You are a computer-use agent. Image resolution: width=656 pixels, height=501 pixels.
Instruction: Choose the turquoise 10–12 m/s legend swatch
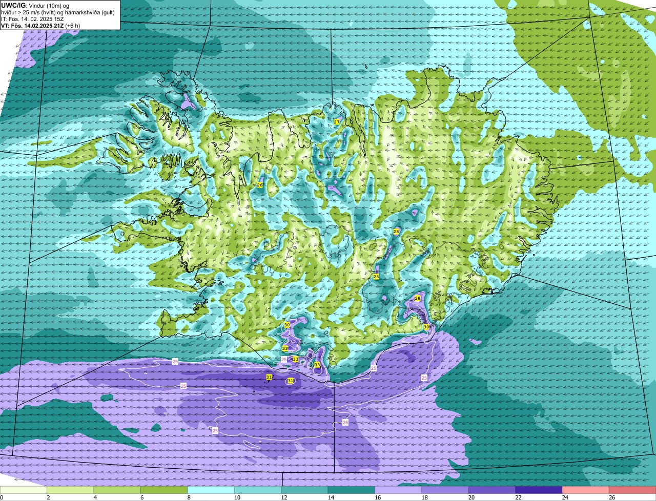258,490
